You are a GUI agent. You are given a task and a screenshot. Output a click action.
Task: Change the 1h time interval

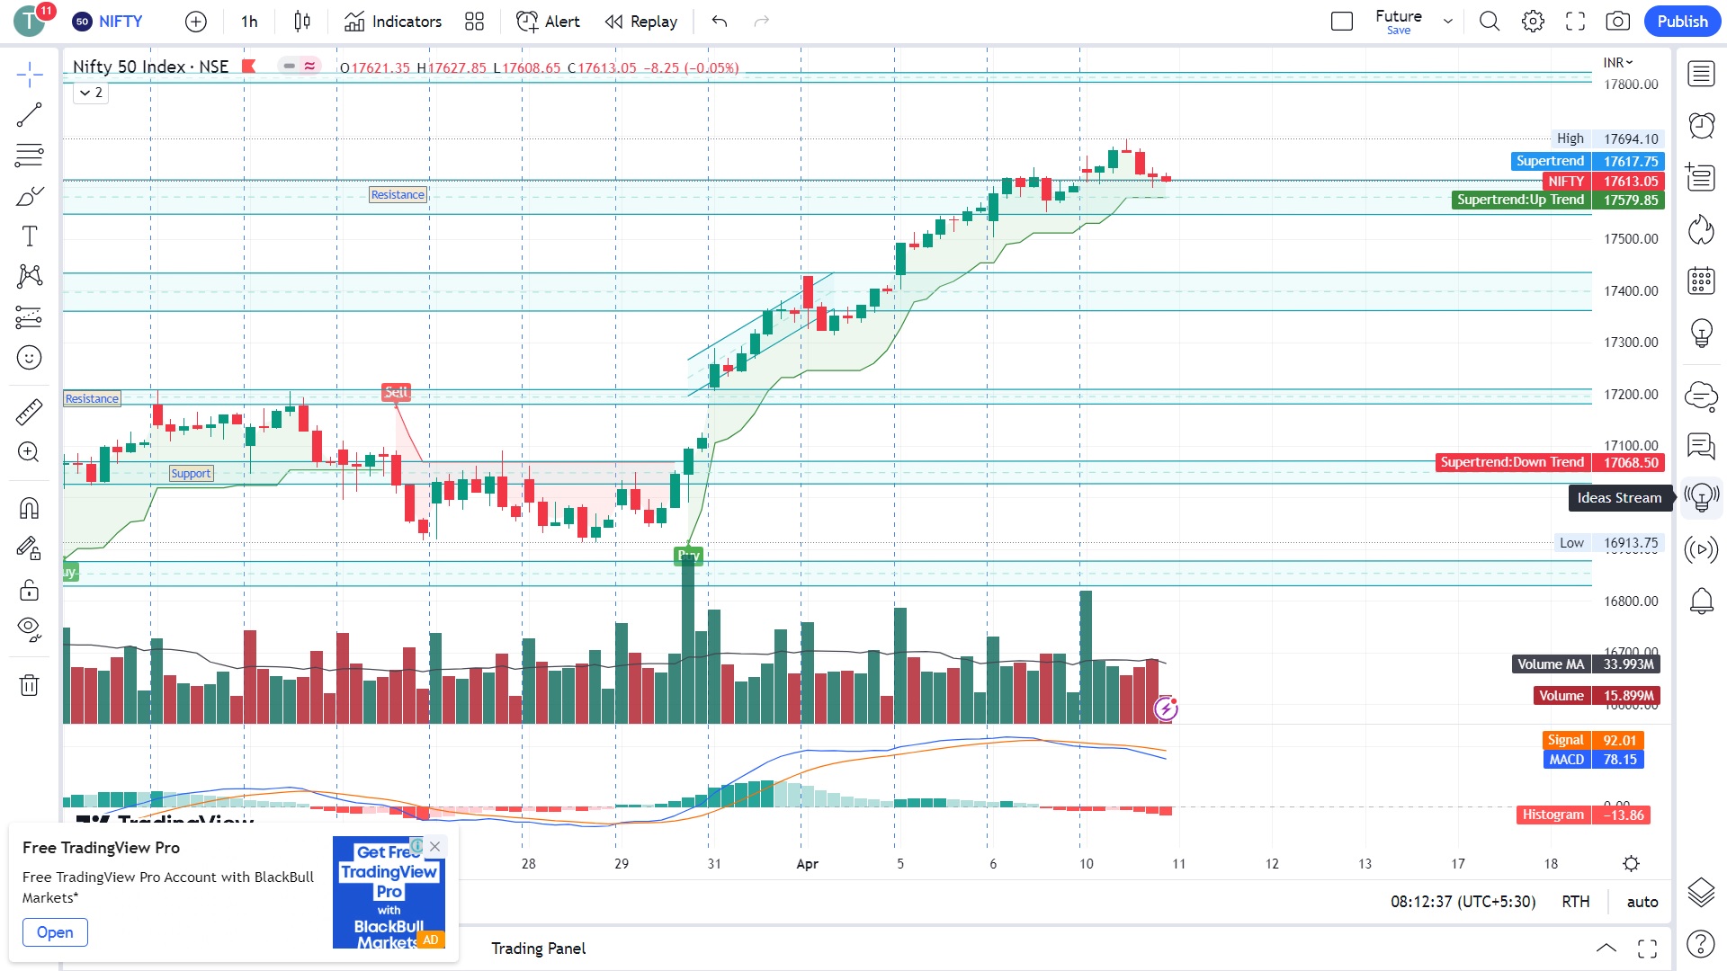[249, 22]
